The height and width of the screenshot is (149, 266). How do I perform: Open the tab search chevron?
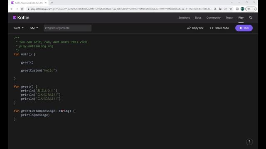click(232, 2)
